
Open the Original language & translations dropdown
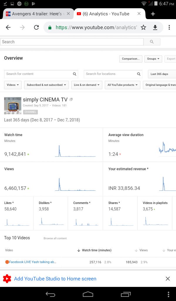(160, 85)
